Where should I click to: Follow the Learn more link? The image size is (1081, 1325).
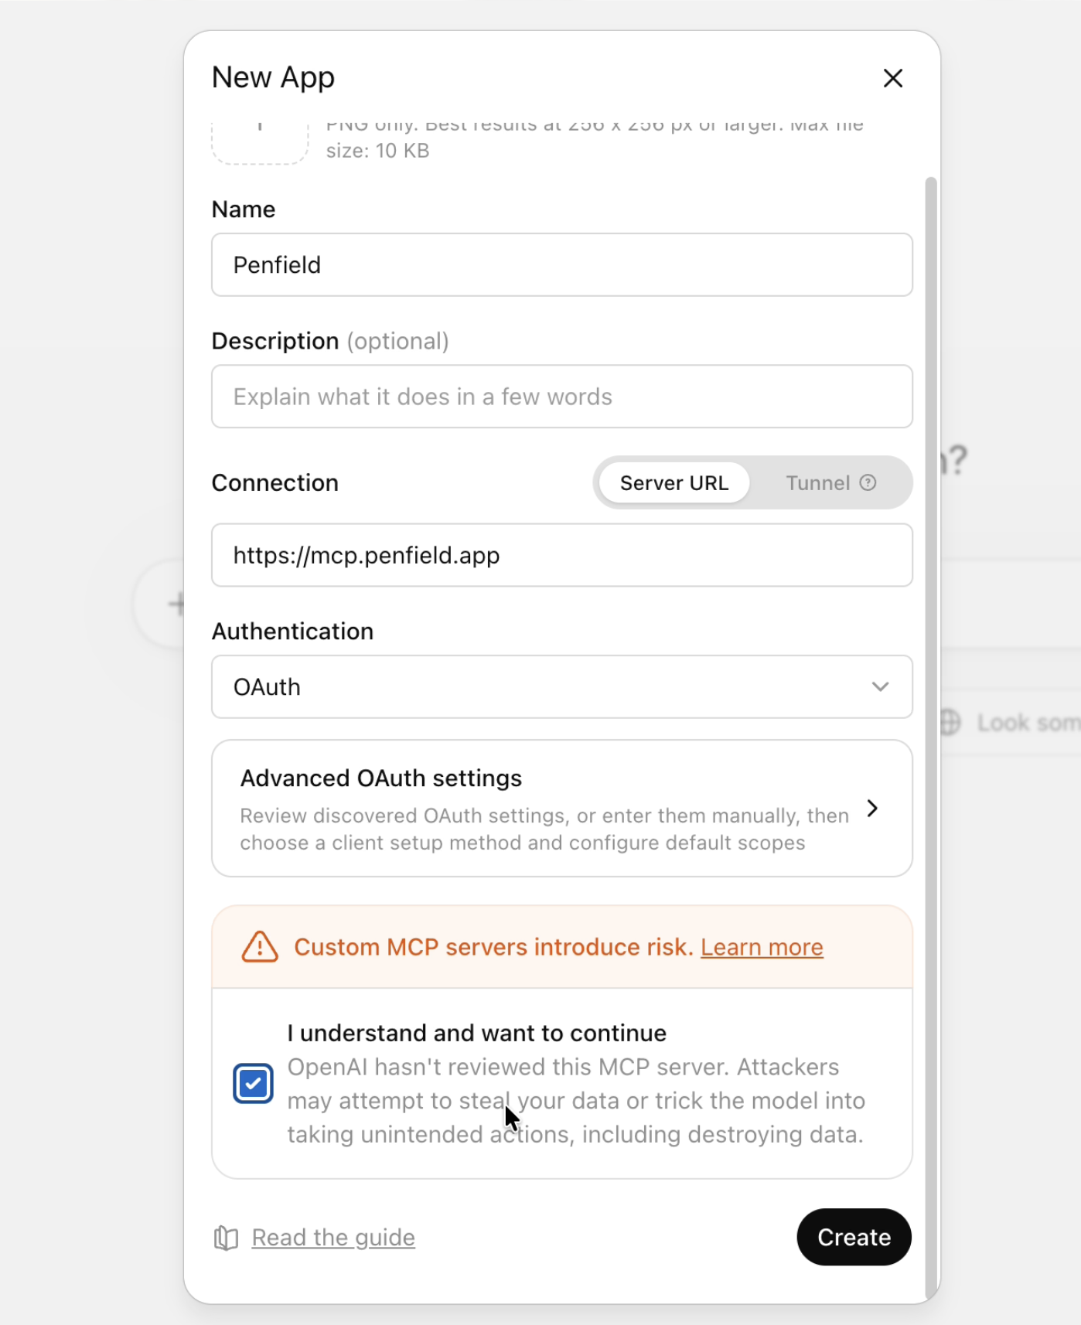(762, 947)
